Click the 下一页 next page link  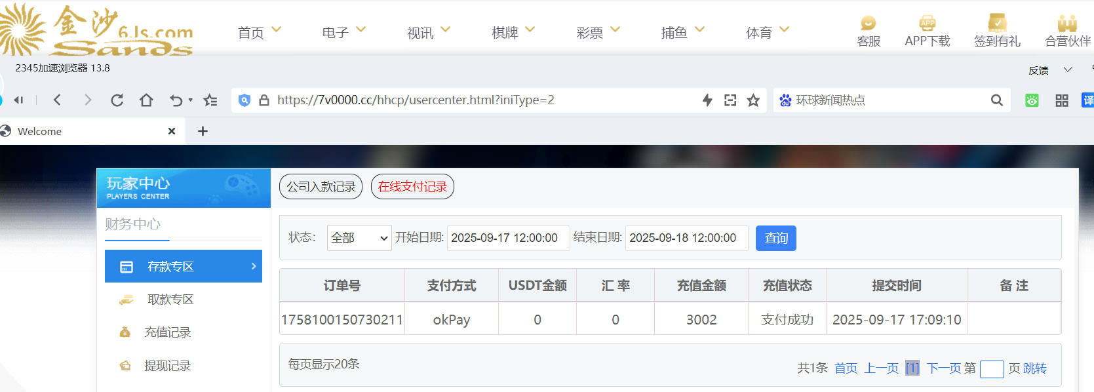point(943,368)
